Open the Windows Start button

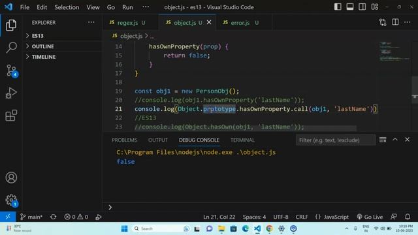pyautogui.click(x=124, y=228)
